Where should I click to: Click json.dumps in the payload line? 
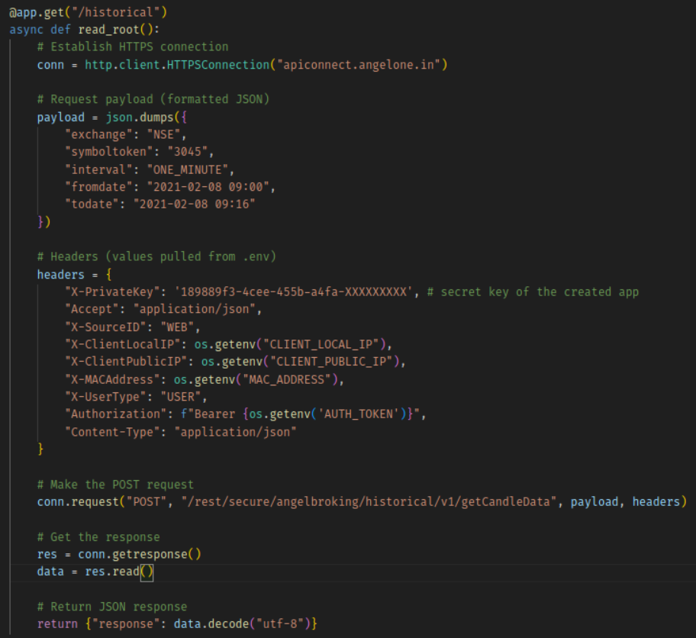click(x=140, y=118)
